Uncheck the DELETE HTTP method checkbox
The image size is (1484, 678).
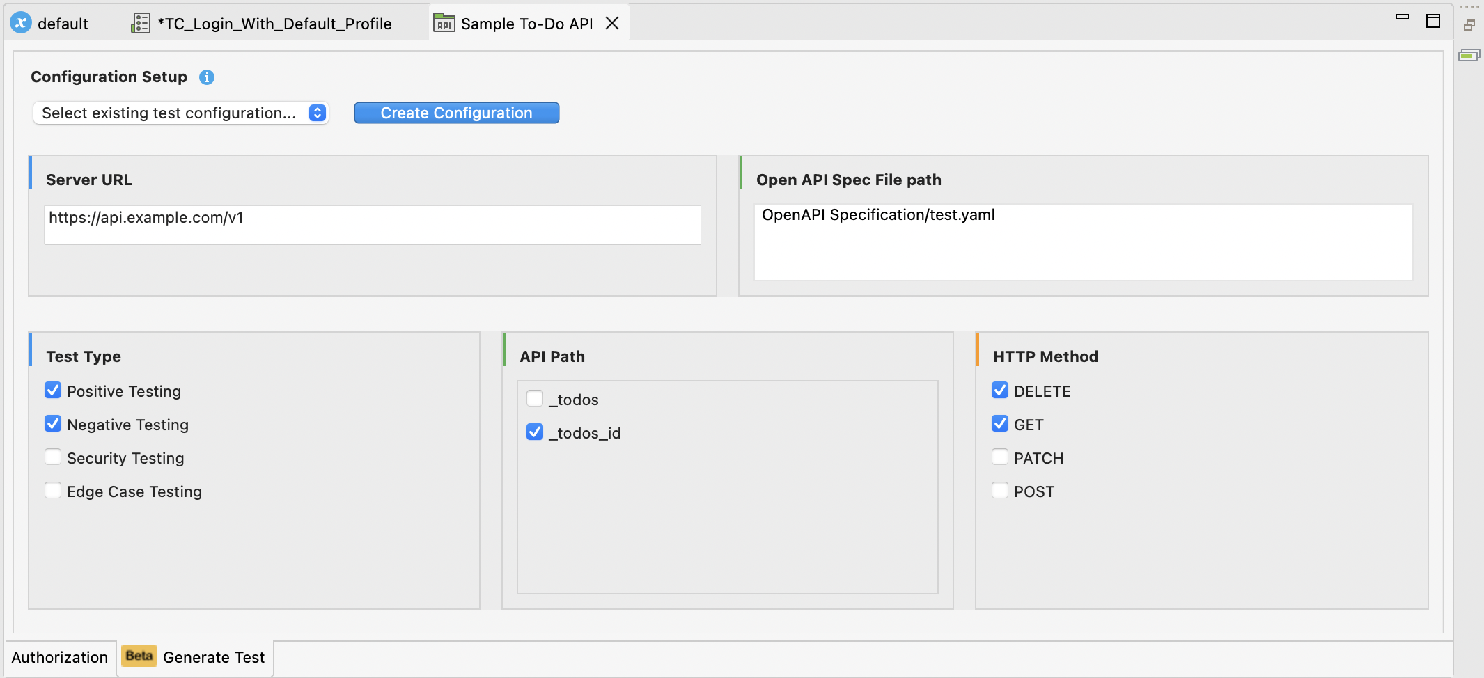pos(1000,391)
